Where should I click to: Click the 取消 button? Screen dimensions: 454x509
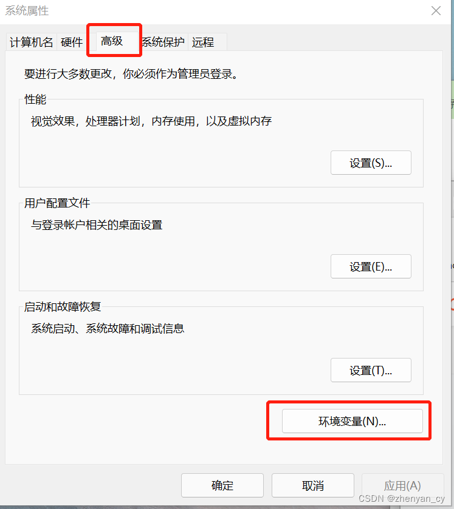(313, 485)
